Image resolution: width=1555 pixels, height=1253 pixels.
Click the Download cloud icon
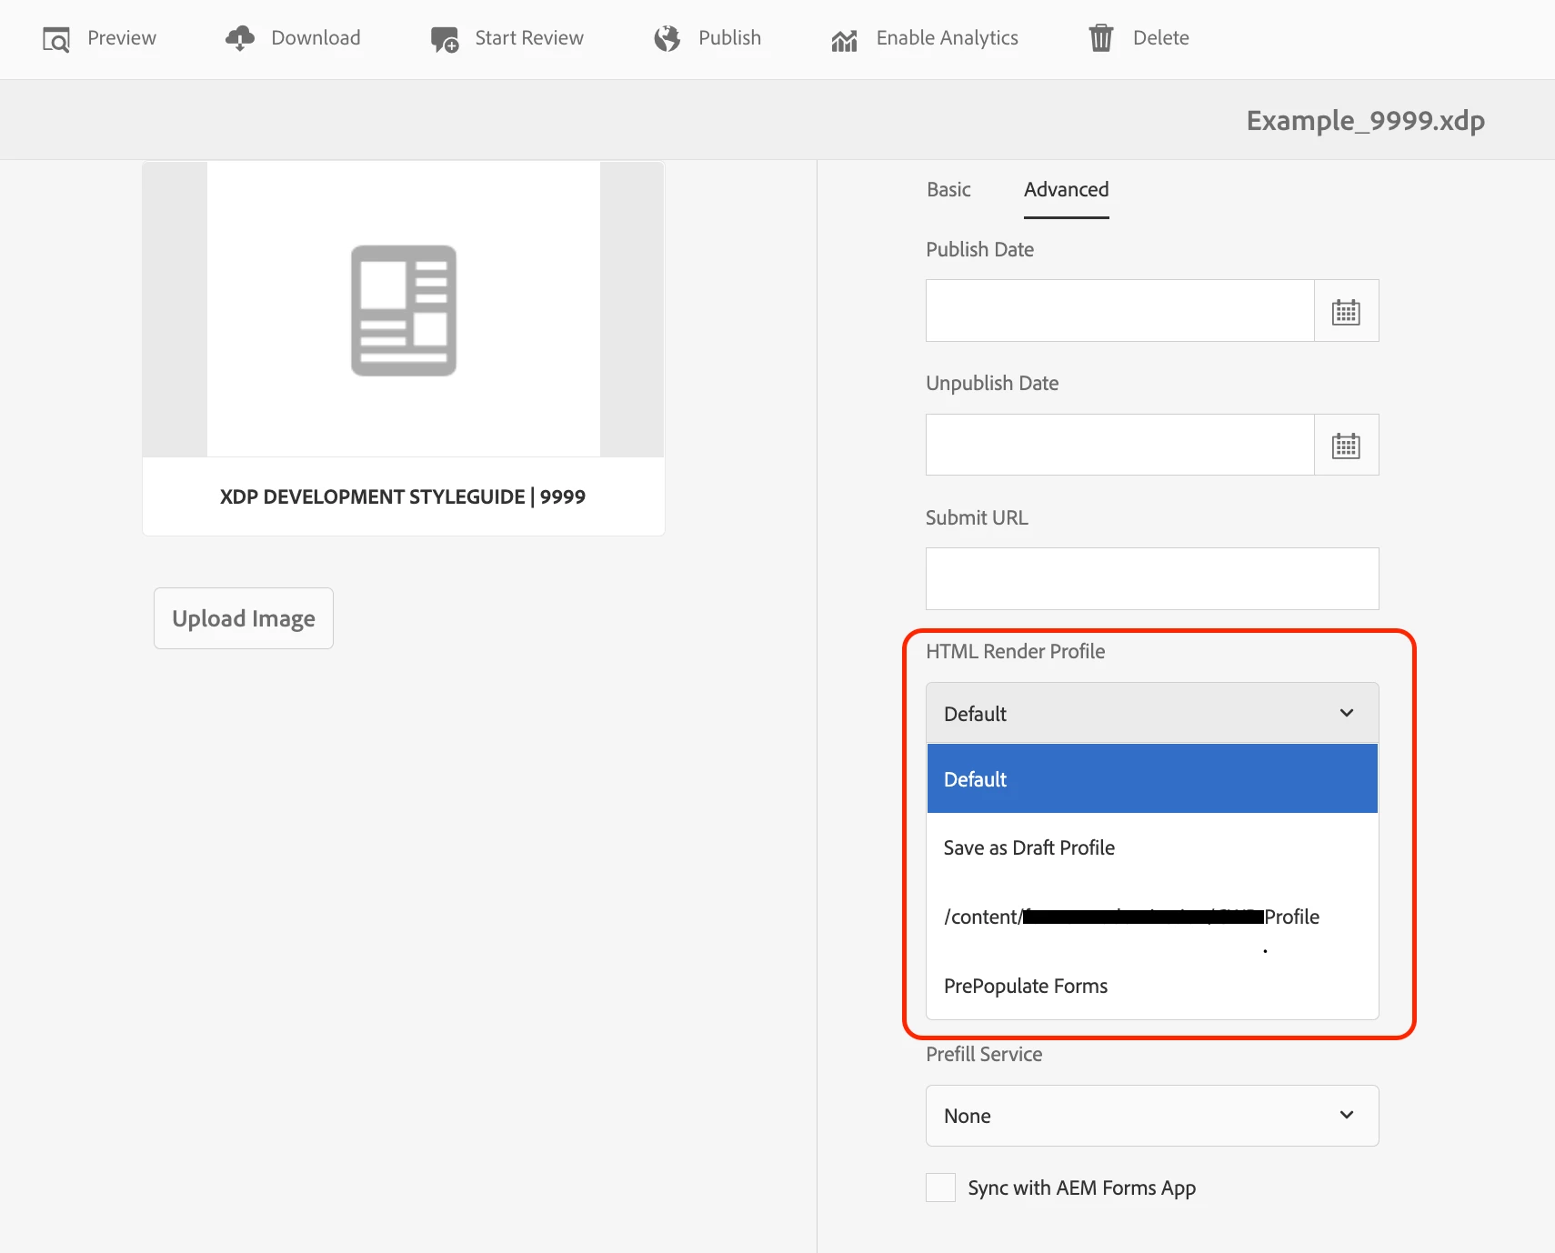(x=240, y=38)
